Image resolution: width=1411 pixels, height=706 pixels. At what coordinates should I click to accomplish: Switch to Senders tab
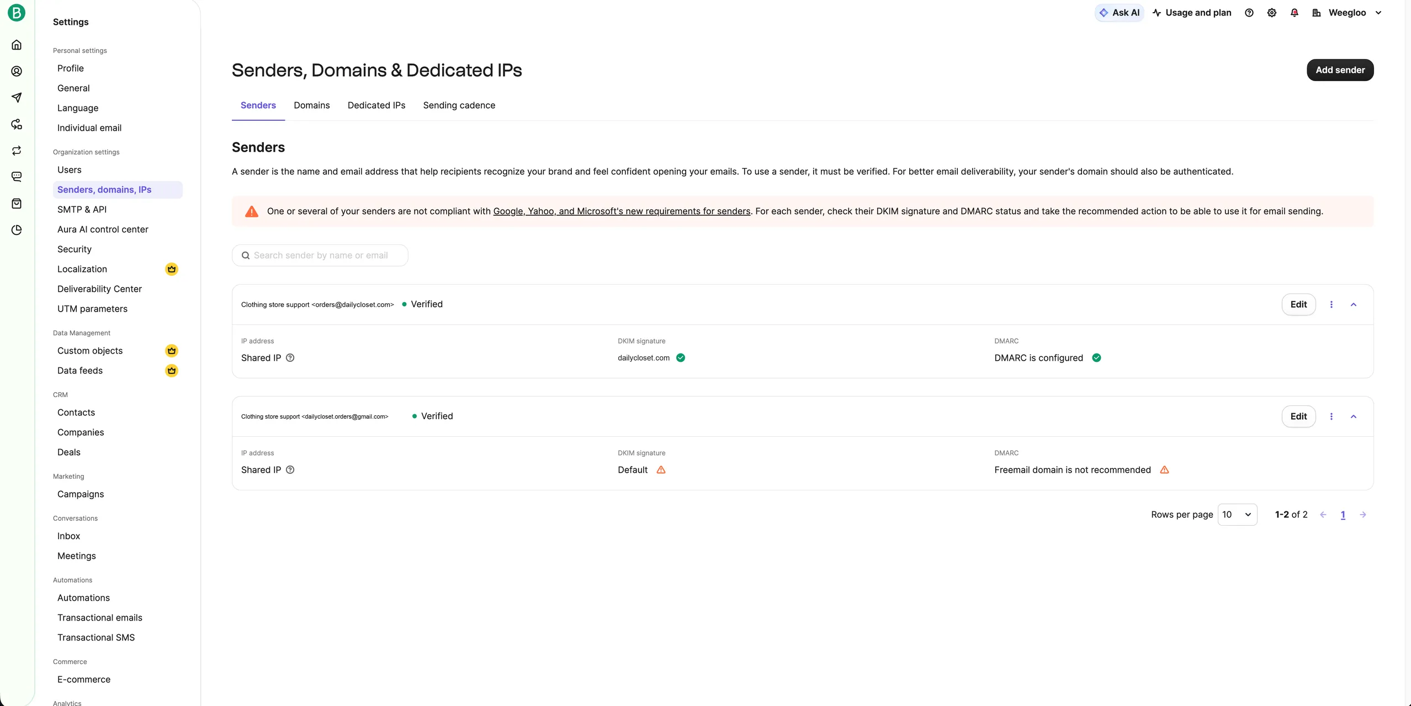pos(258,105)
